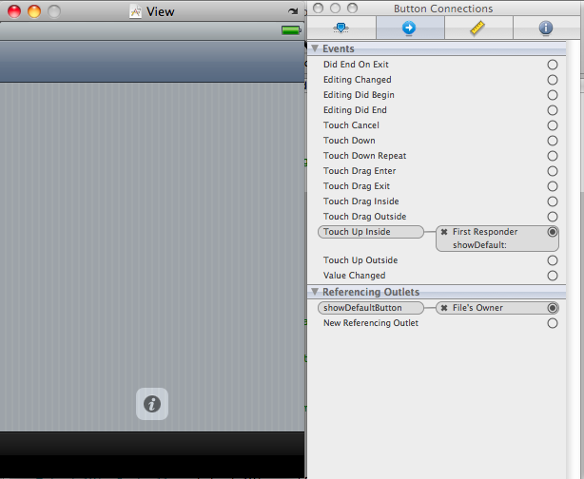Click the Value Changed connection circle
The image size is (584, 479).
(x=553, y=276)
